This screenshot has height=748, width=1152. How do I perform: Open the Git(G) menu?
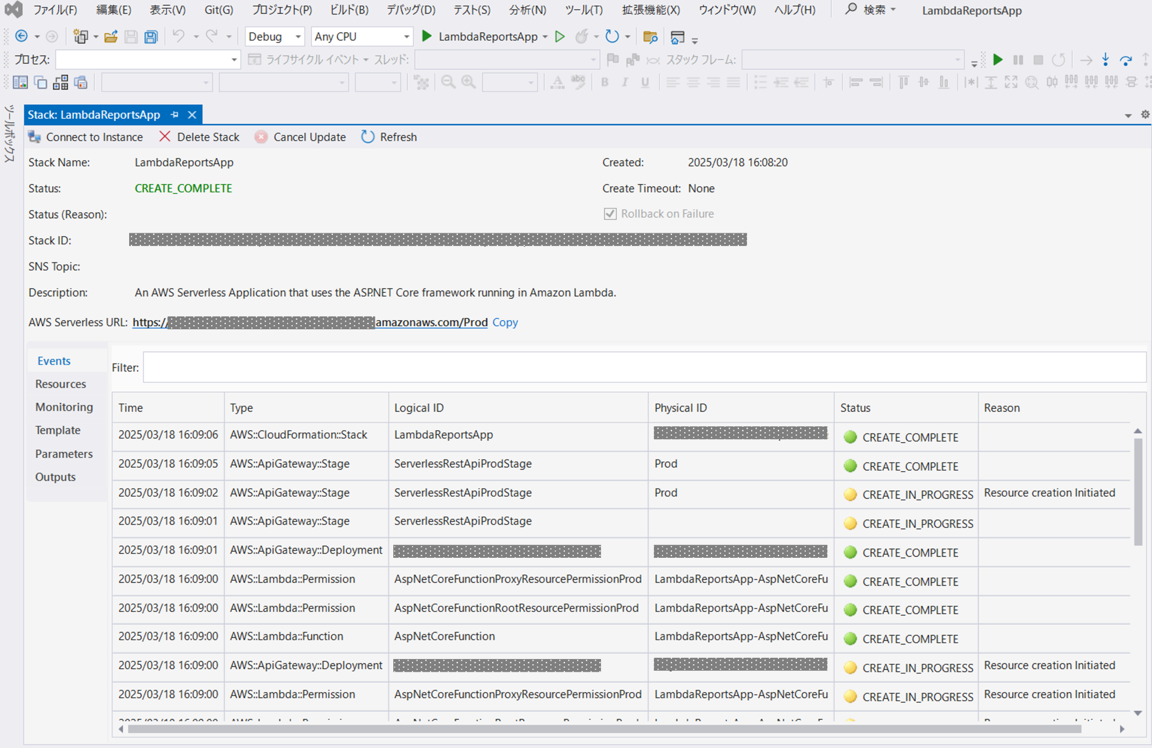click(x=219, y=10)
